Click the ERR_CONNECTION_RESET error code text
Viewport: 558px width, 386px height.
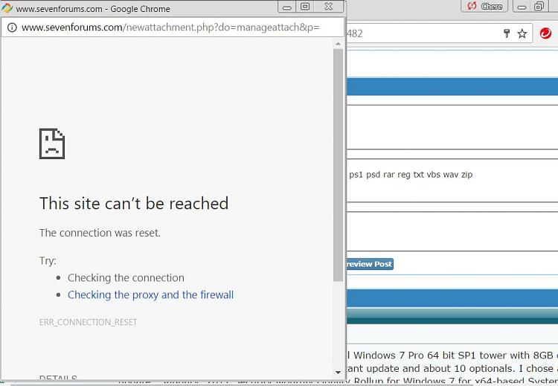coord(88,322)
